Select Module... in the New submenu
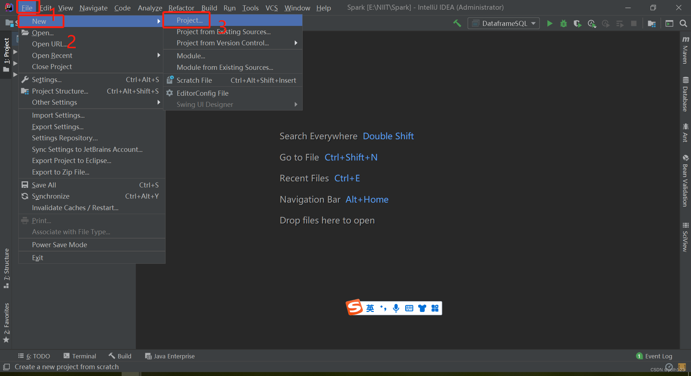The height and width of the screenshot is (376, 691). pyautogui.click(x=233, y=56)
